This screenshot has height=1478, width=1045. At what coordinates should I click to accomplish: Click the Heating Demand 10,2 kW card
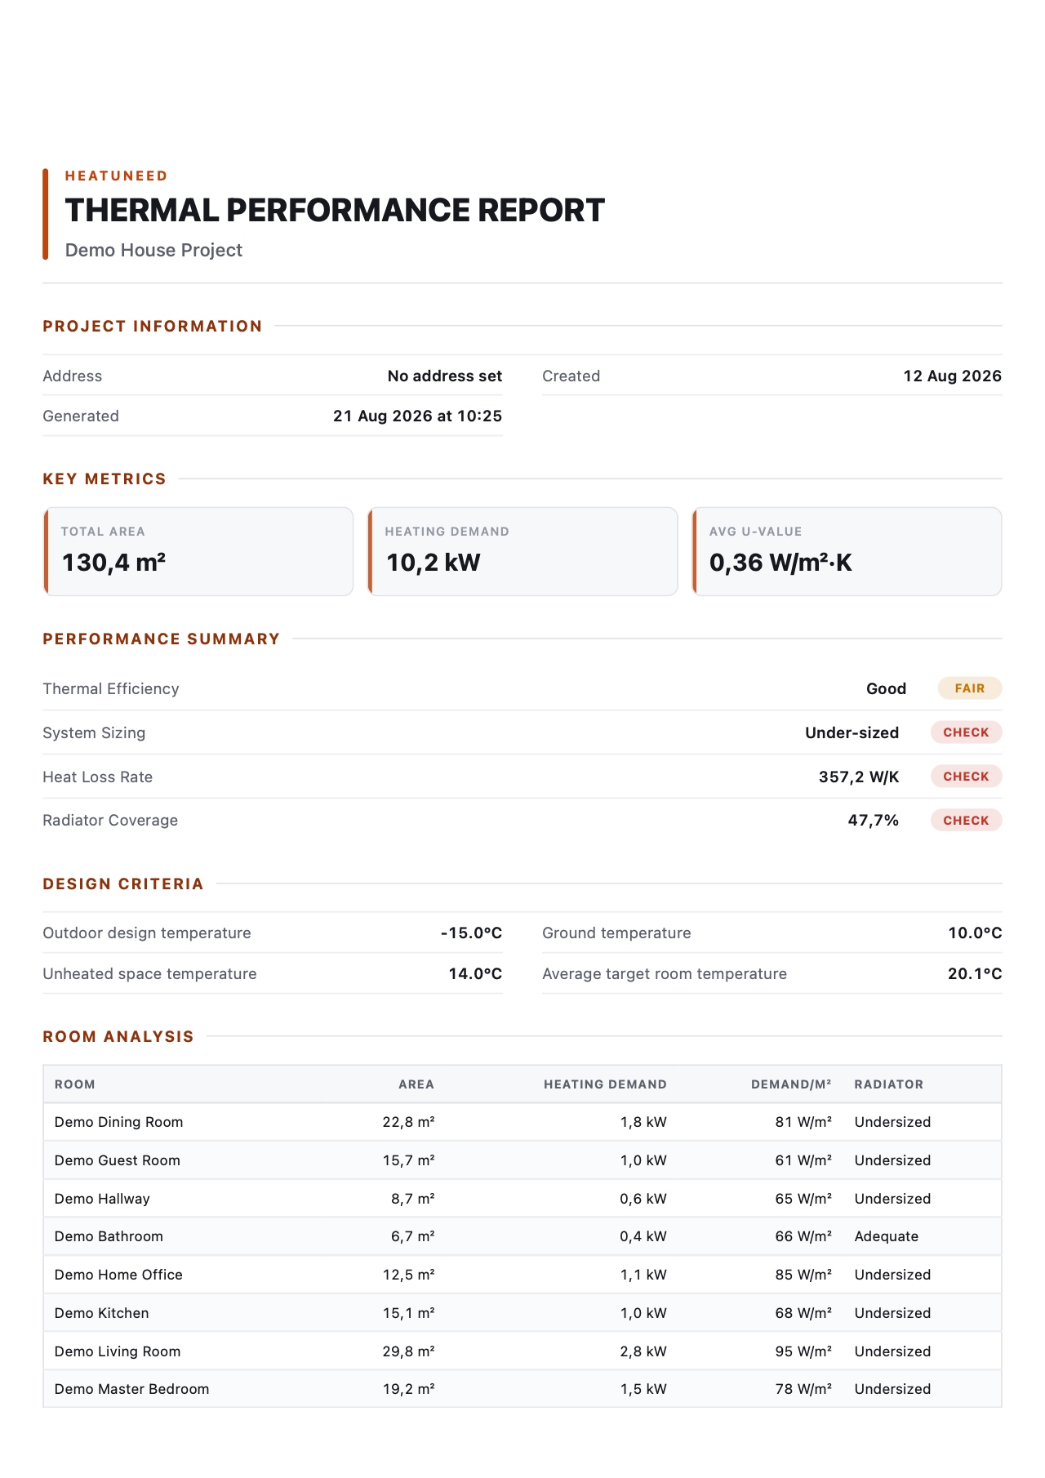click(522, 551)
